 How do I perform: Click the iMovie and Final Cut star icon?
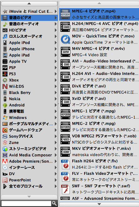click(5, 12)
